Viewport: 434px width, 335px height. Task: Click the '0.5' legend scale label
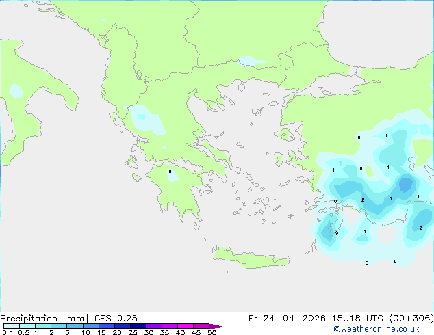click(24, 332)
